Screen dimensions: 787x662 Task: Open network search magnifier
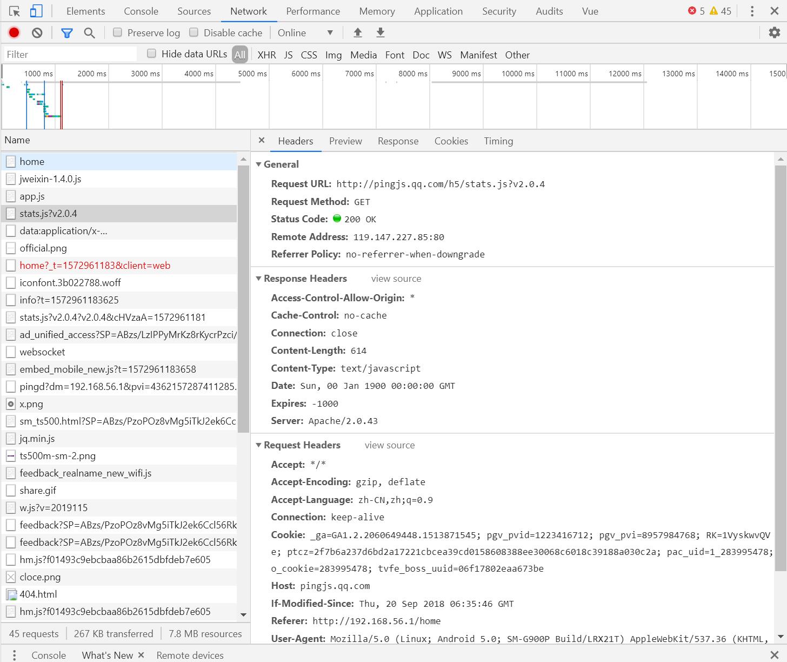(90, 33)
